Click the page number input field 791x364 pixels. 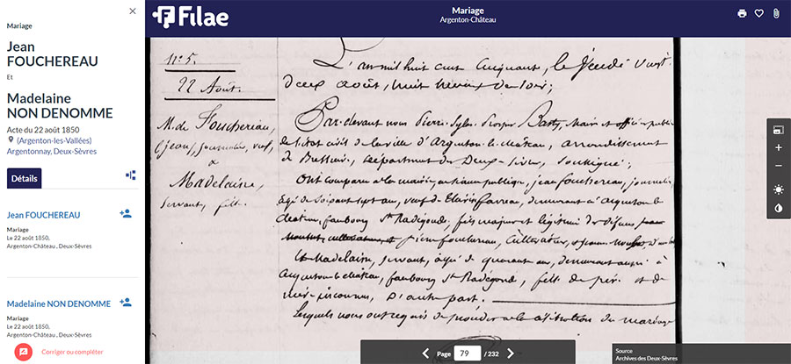coord(467,353)
